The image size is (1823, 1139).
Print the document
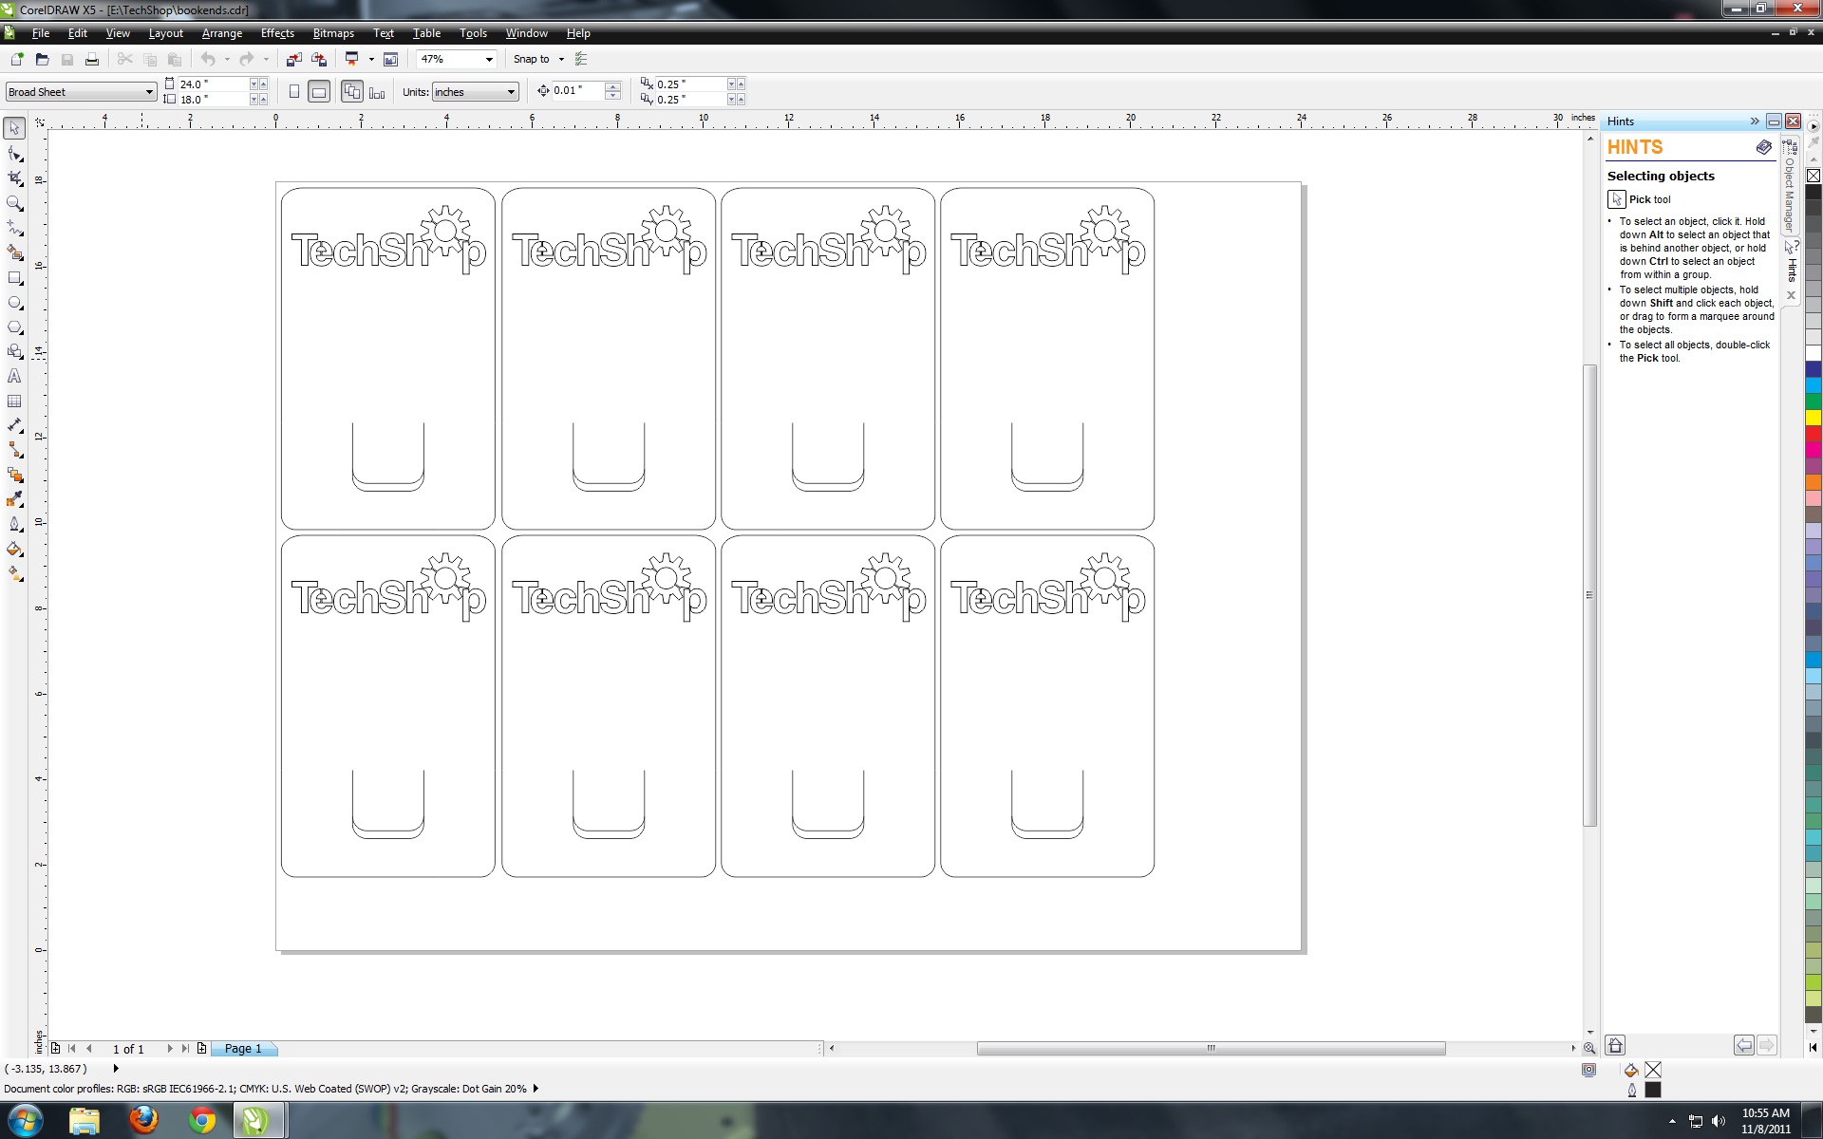pos(92,59)
